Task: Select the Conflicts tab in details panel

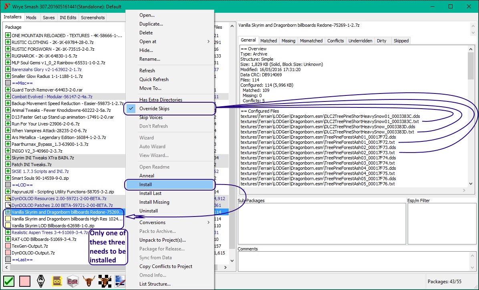Action: 336,40
